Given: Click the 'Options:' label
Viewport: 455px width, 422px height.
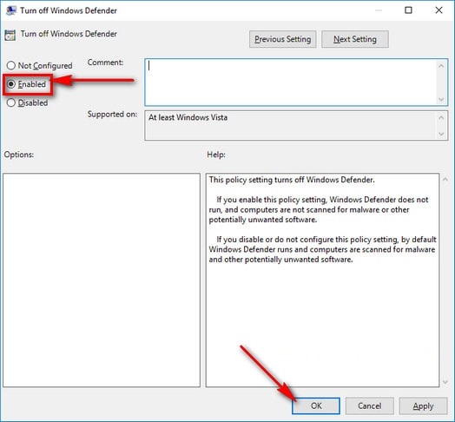Looking at the screenshot, I should click(x=19, y=155).
